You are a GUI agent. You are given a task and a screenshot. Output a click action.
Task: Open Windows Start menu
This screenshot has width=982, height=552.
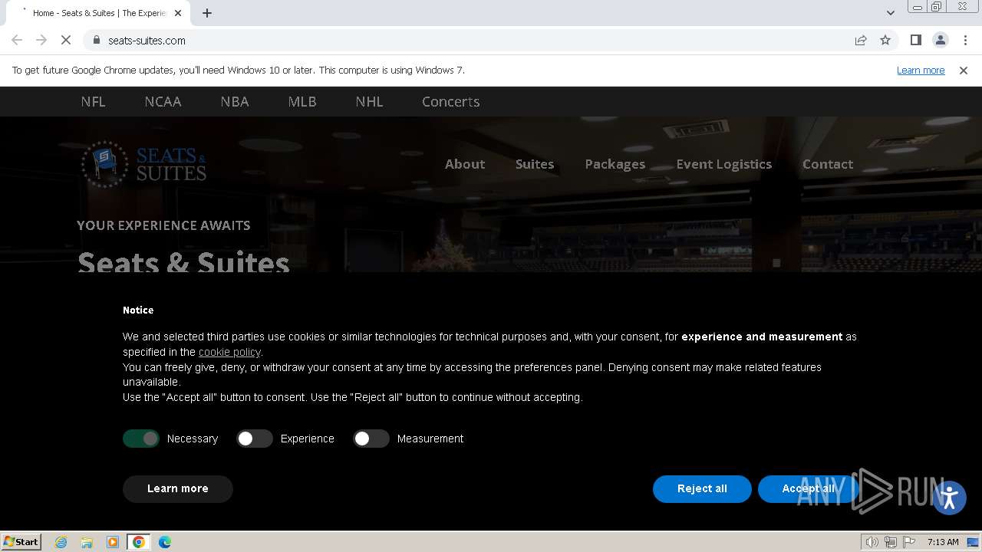pos(21,542)
